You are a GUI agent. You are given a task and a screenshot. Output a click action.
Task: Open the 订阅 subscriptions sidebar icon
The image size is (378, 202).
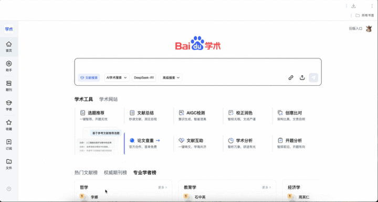tap(9, 144)
